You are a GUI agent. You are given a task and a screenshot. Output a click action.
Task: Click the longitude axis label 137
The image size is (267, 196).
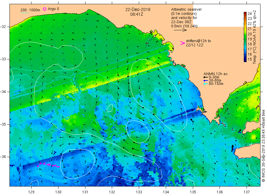pos(247,192)
